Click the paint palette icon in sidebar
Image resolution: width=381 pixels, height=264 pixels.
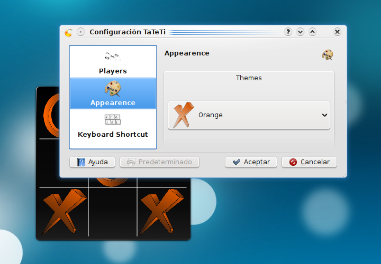113,89
